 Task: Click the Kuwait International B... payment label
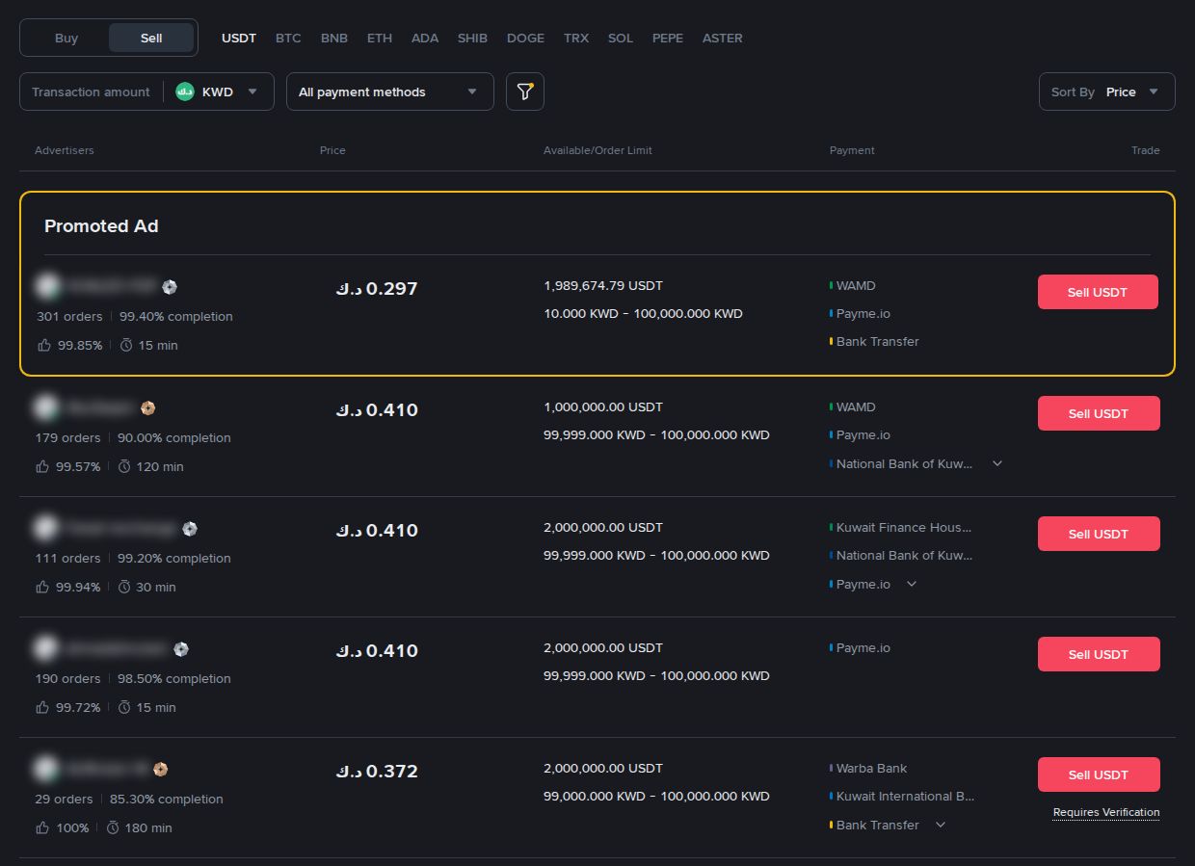point(905,796)
